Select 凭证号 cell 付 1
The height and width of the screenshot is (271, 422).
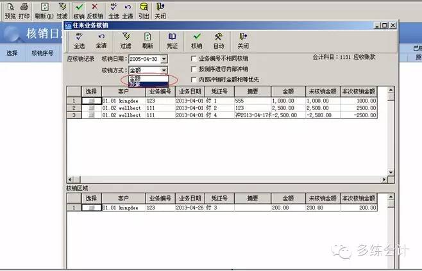[x=219, y=101]
